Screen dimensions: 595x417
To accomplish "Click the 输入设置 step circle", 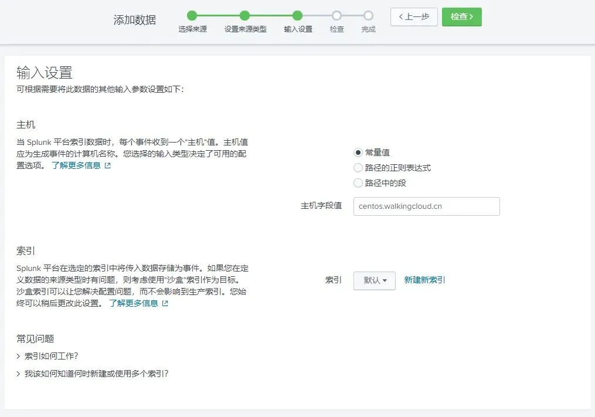I will [x=298, y=16].
